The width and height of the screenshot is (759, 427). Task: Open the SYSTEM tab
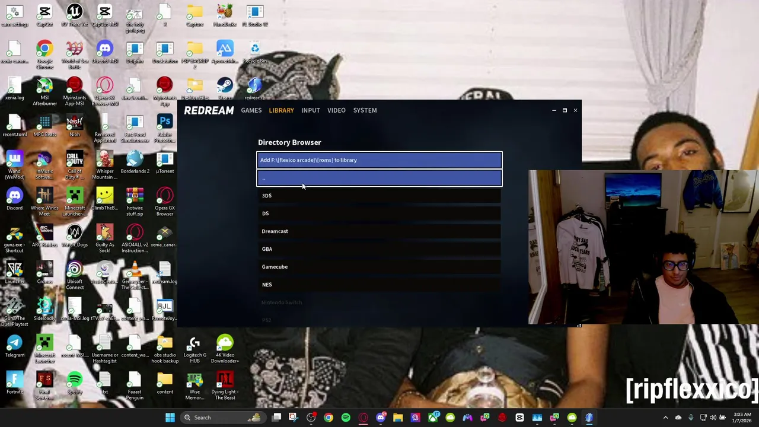(365, 110)
